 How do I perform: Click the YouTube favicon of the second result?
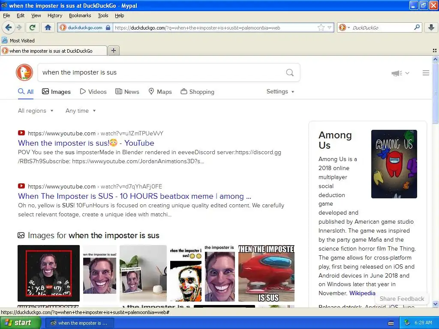pyautogui.click(x=21, y=186)
